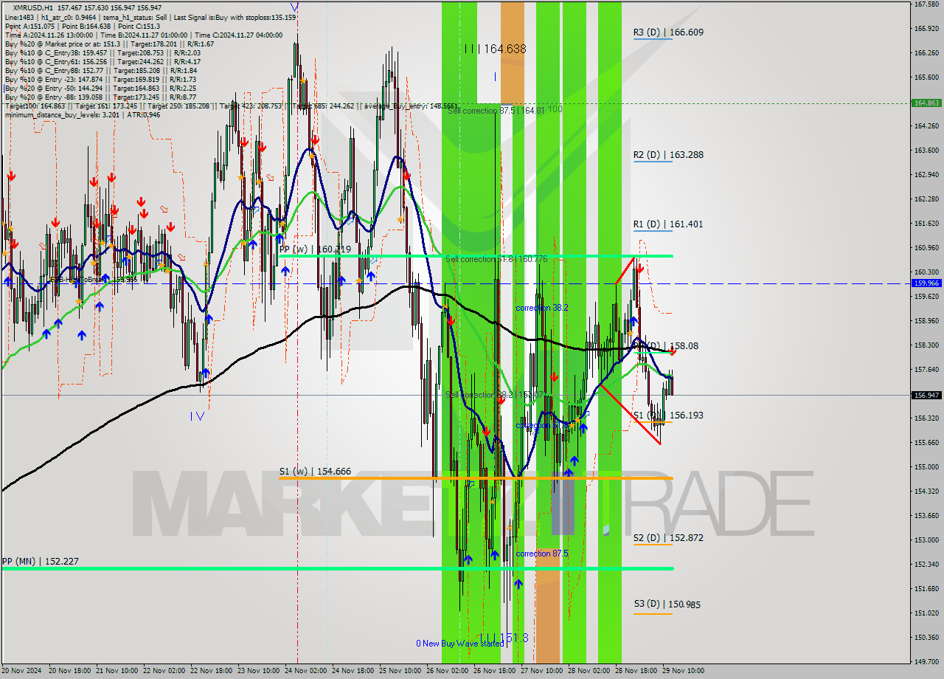Click the PP (MN) | 152.227 monthly pivot label
This screenshot has width=944, height=679.
(x=40, y=562)
